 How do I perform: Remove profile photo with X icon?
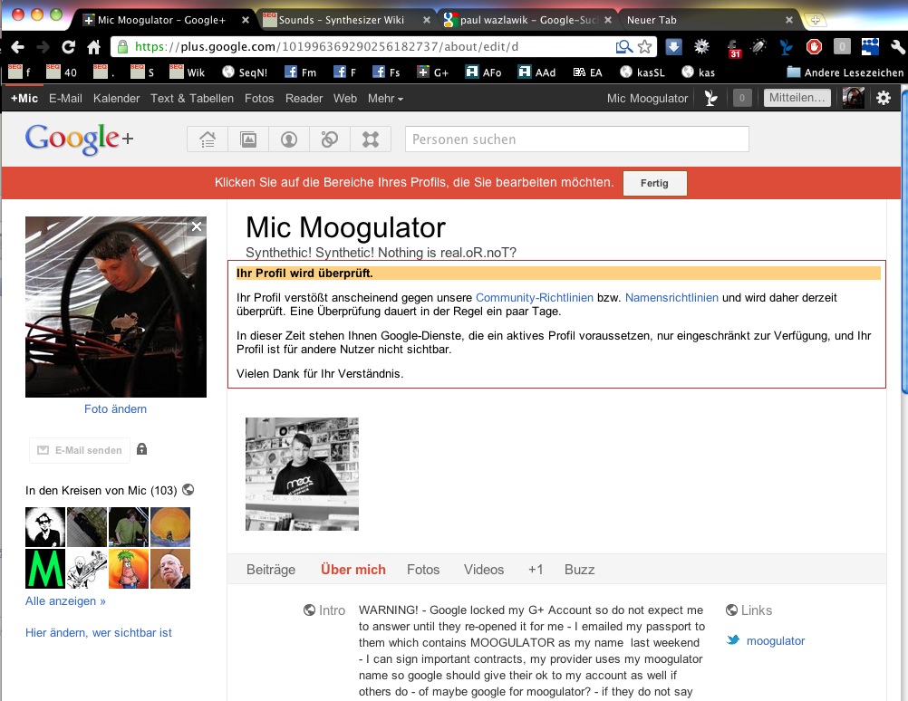point(197,226)
